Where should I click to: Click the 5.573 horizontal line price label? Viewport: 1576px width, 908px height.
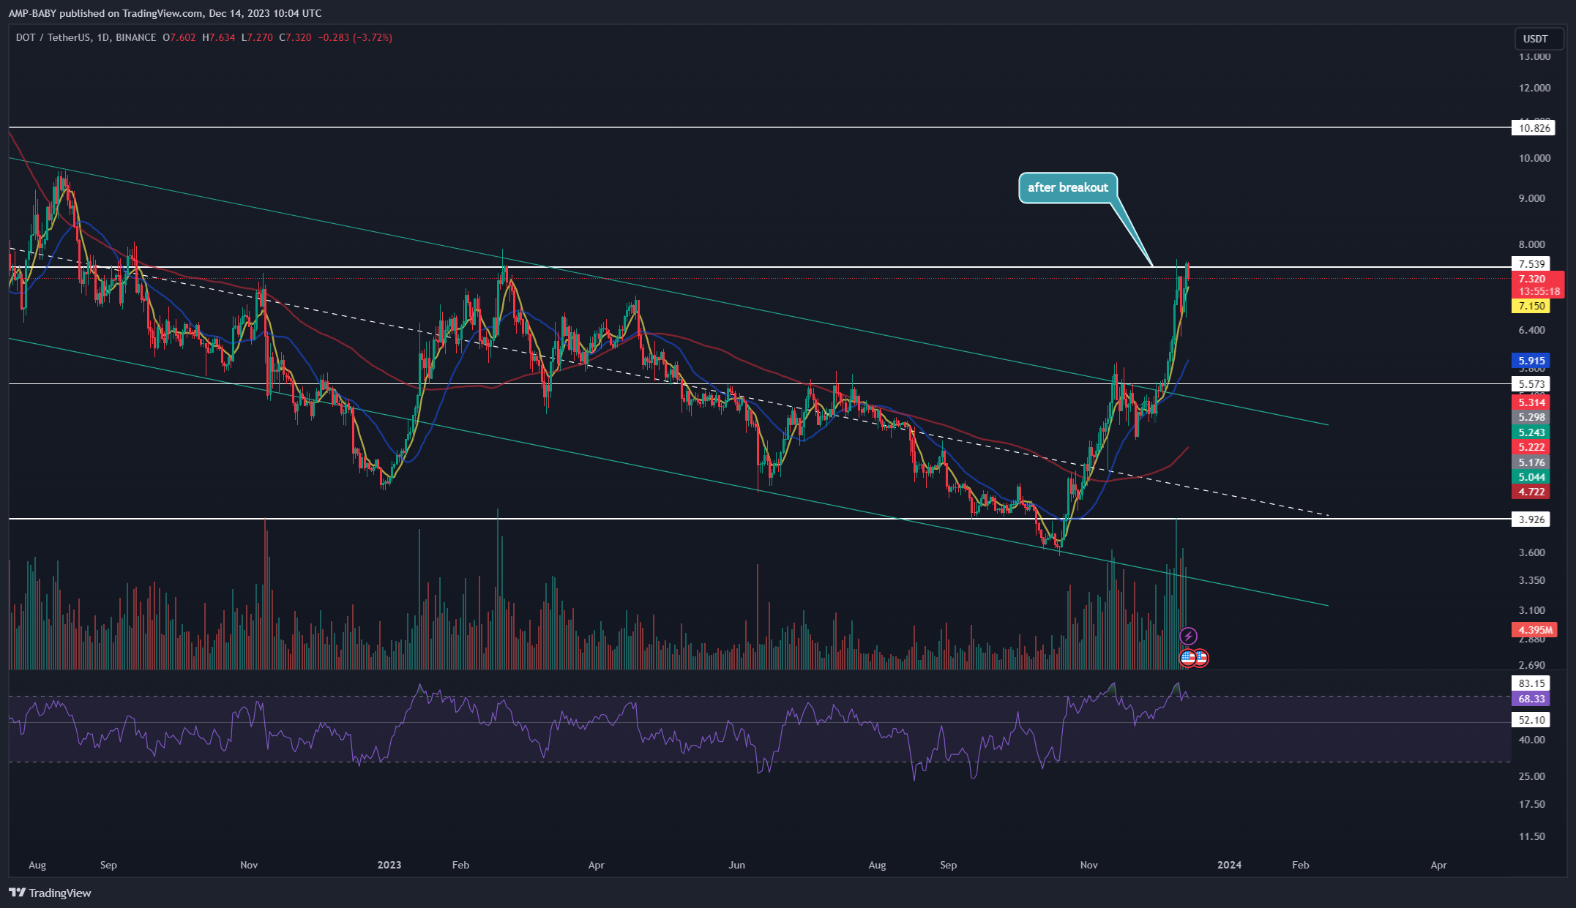point(1531,384)
